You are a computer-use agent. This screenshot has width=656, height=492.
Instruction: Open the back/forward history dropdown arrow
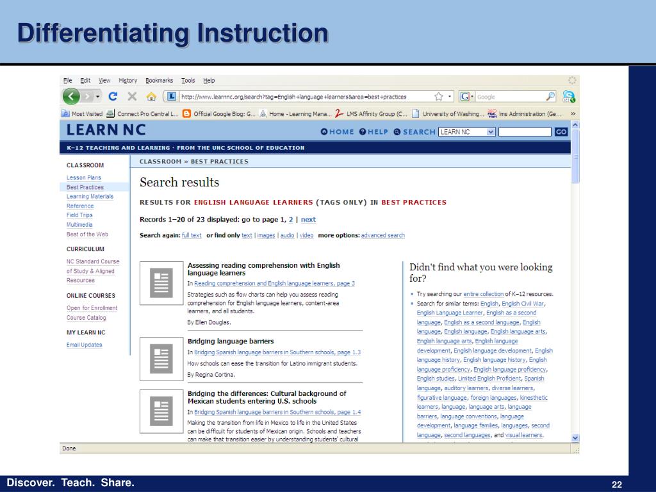[x=97, y=97]
